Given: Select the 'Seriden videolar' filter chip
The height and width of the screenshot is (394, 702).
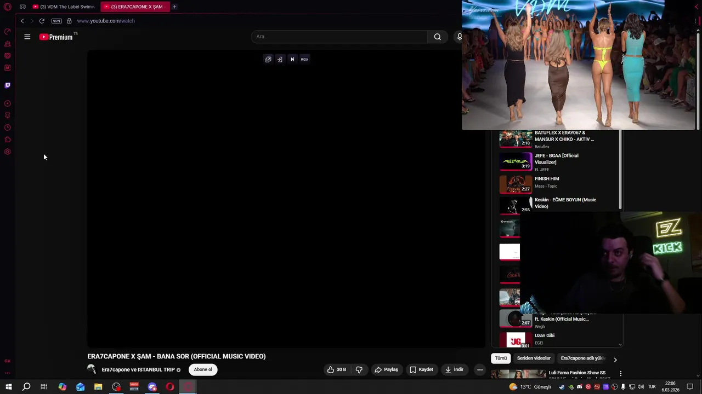Looking at the screenshot, I should (534, 358).
